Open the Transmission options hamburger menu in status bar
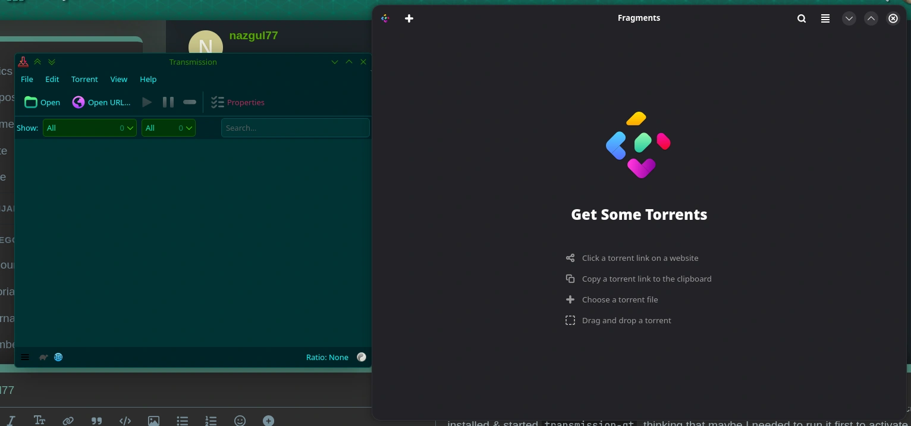 pos(25,357)
